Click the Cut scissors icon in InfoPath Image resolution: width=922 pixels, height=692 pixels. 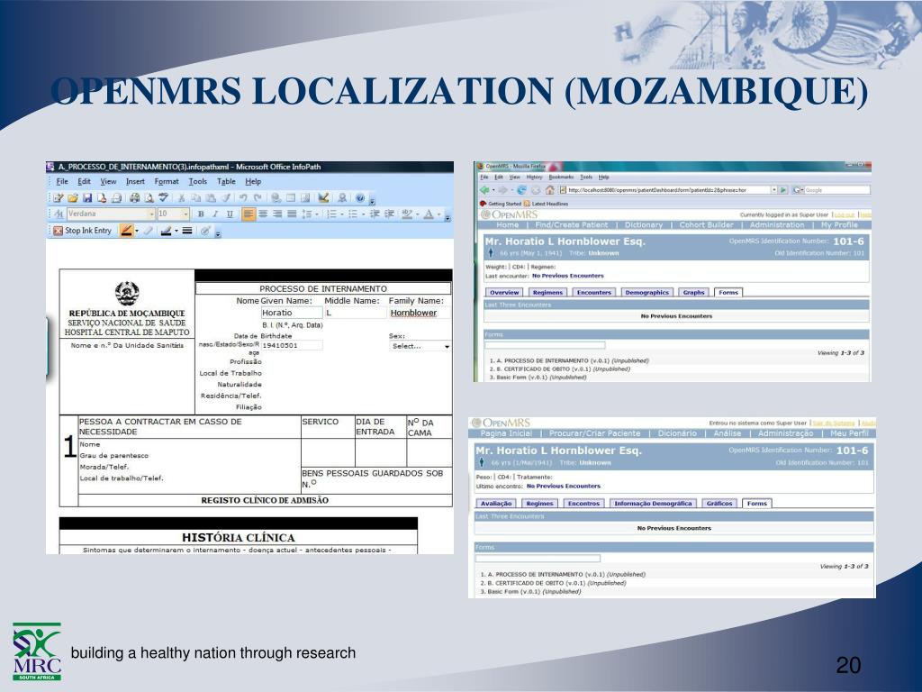pos(181,198)
